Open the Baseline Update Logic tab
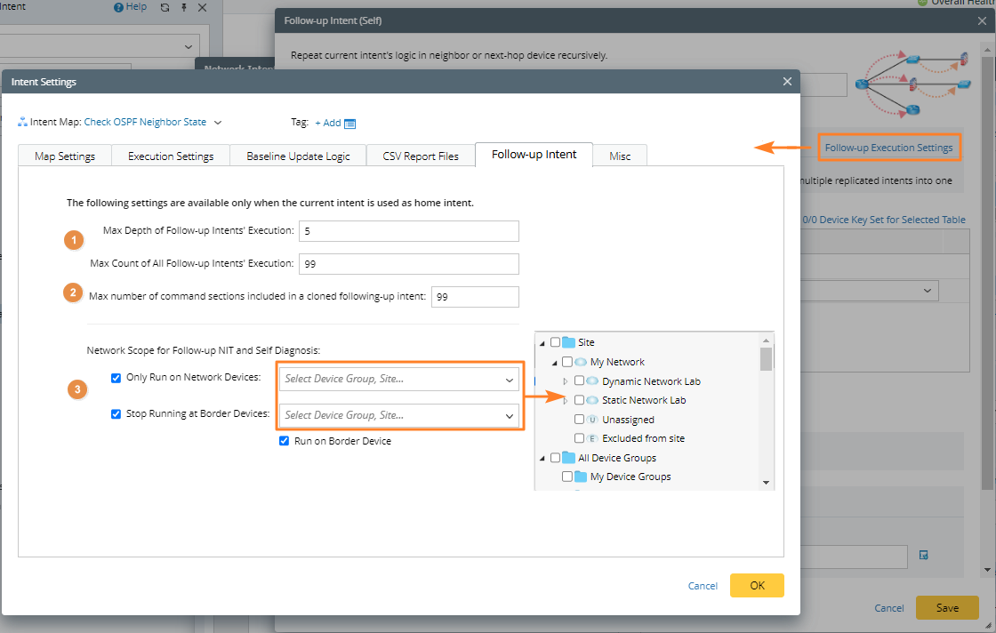996x633 pixels. (298, 156)
